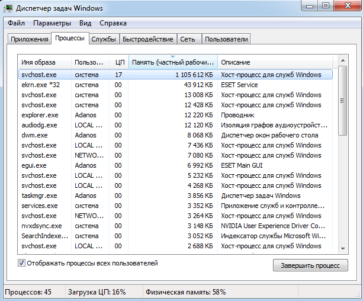Switch to the Службы tab
Image resolution: width=363 pixels, height=301 pixels.
[103, 39]
